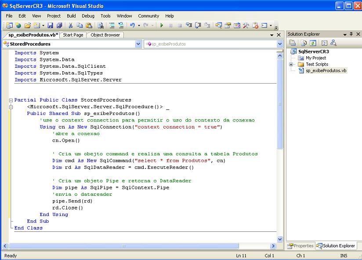362x260 pixels.
Task: Open the active files dropdown arrow beside tabs
Action: tap(272, 35)
